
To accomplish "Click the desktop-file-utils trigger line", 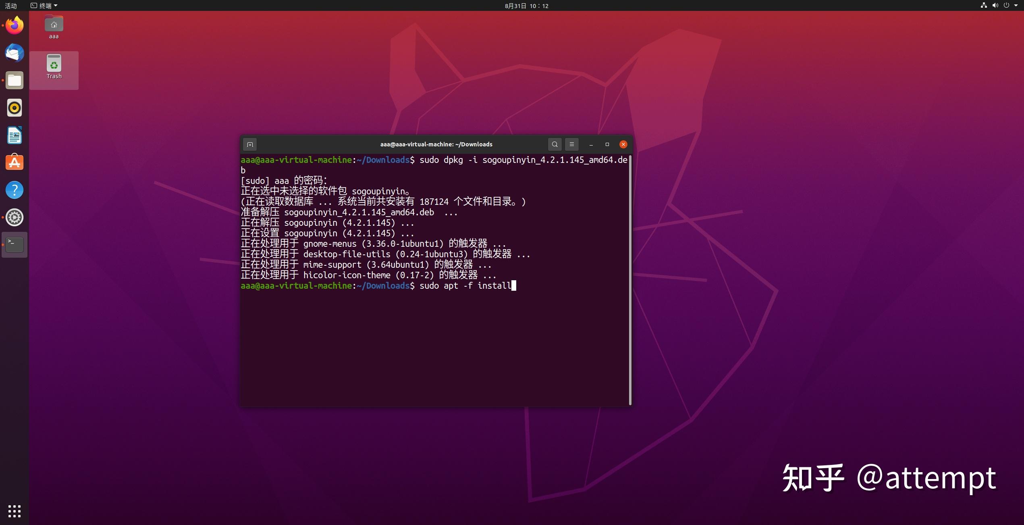I will coord(385,254).
